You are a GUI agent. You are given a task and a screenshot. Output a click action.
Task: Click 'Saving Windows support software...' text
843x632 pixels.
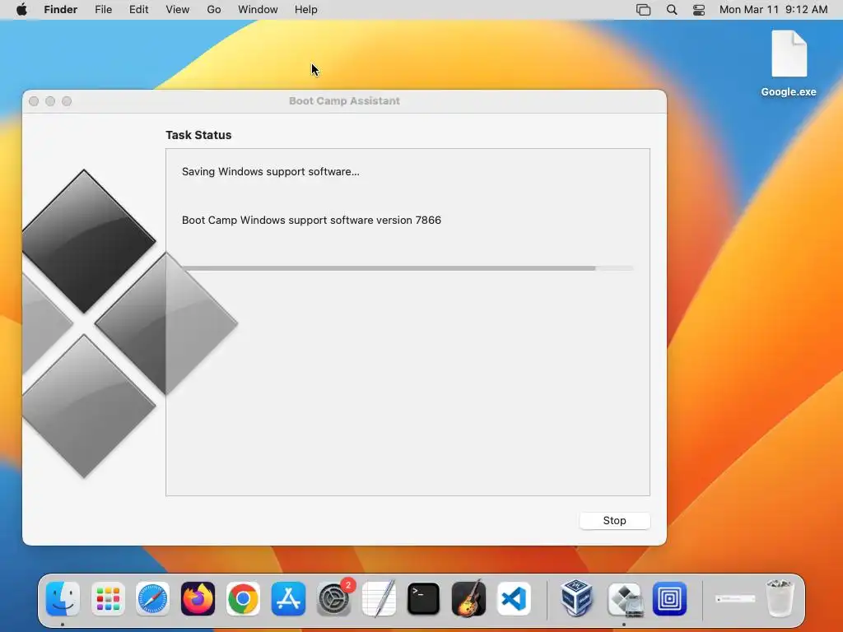pos(270,171)
